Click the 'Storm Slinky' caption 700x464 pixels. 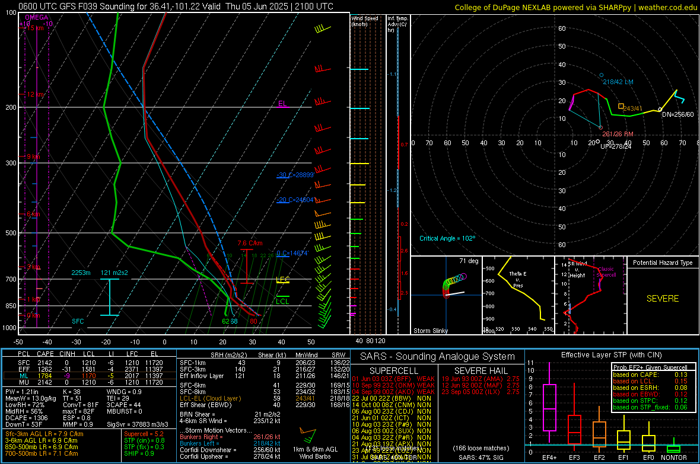point(431,331)
